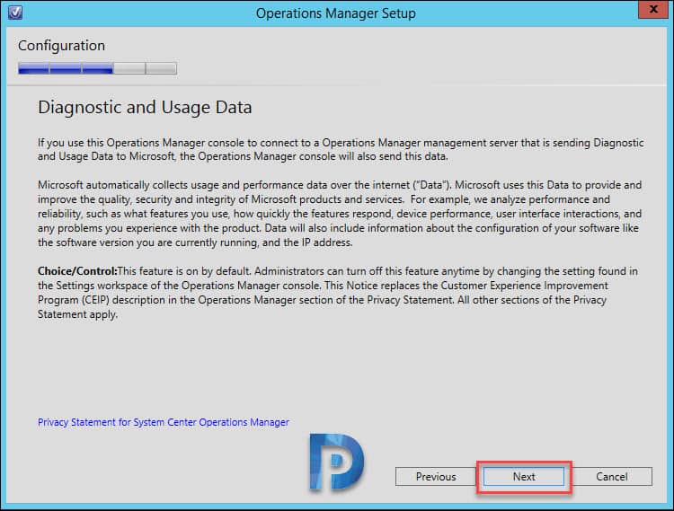Go back with the Previous button
The image size is (674, 511).
(436, 477)
